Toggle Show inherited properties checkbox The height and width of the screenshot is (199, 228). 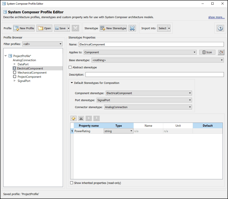tap(72, 183)
